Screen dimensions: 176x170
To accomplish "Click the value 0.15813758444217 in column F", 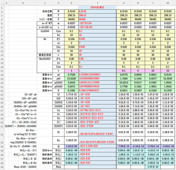I will click(98, 90).
